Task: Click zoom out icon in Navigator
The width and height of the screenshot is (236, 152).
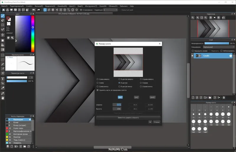Action: coord(206,18)
